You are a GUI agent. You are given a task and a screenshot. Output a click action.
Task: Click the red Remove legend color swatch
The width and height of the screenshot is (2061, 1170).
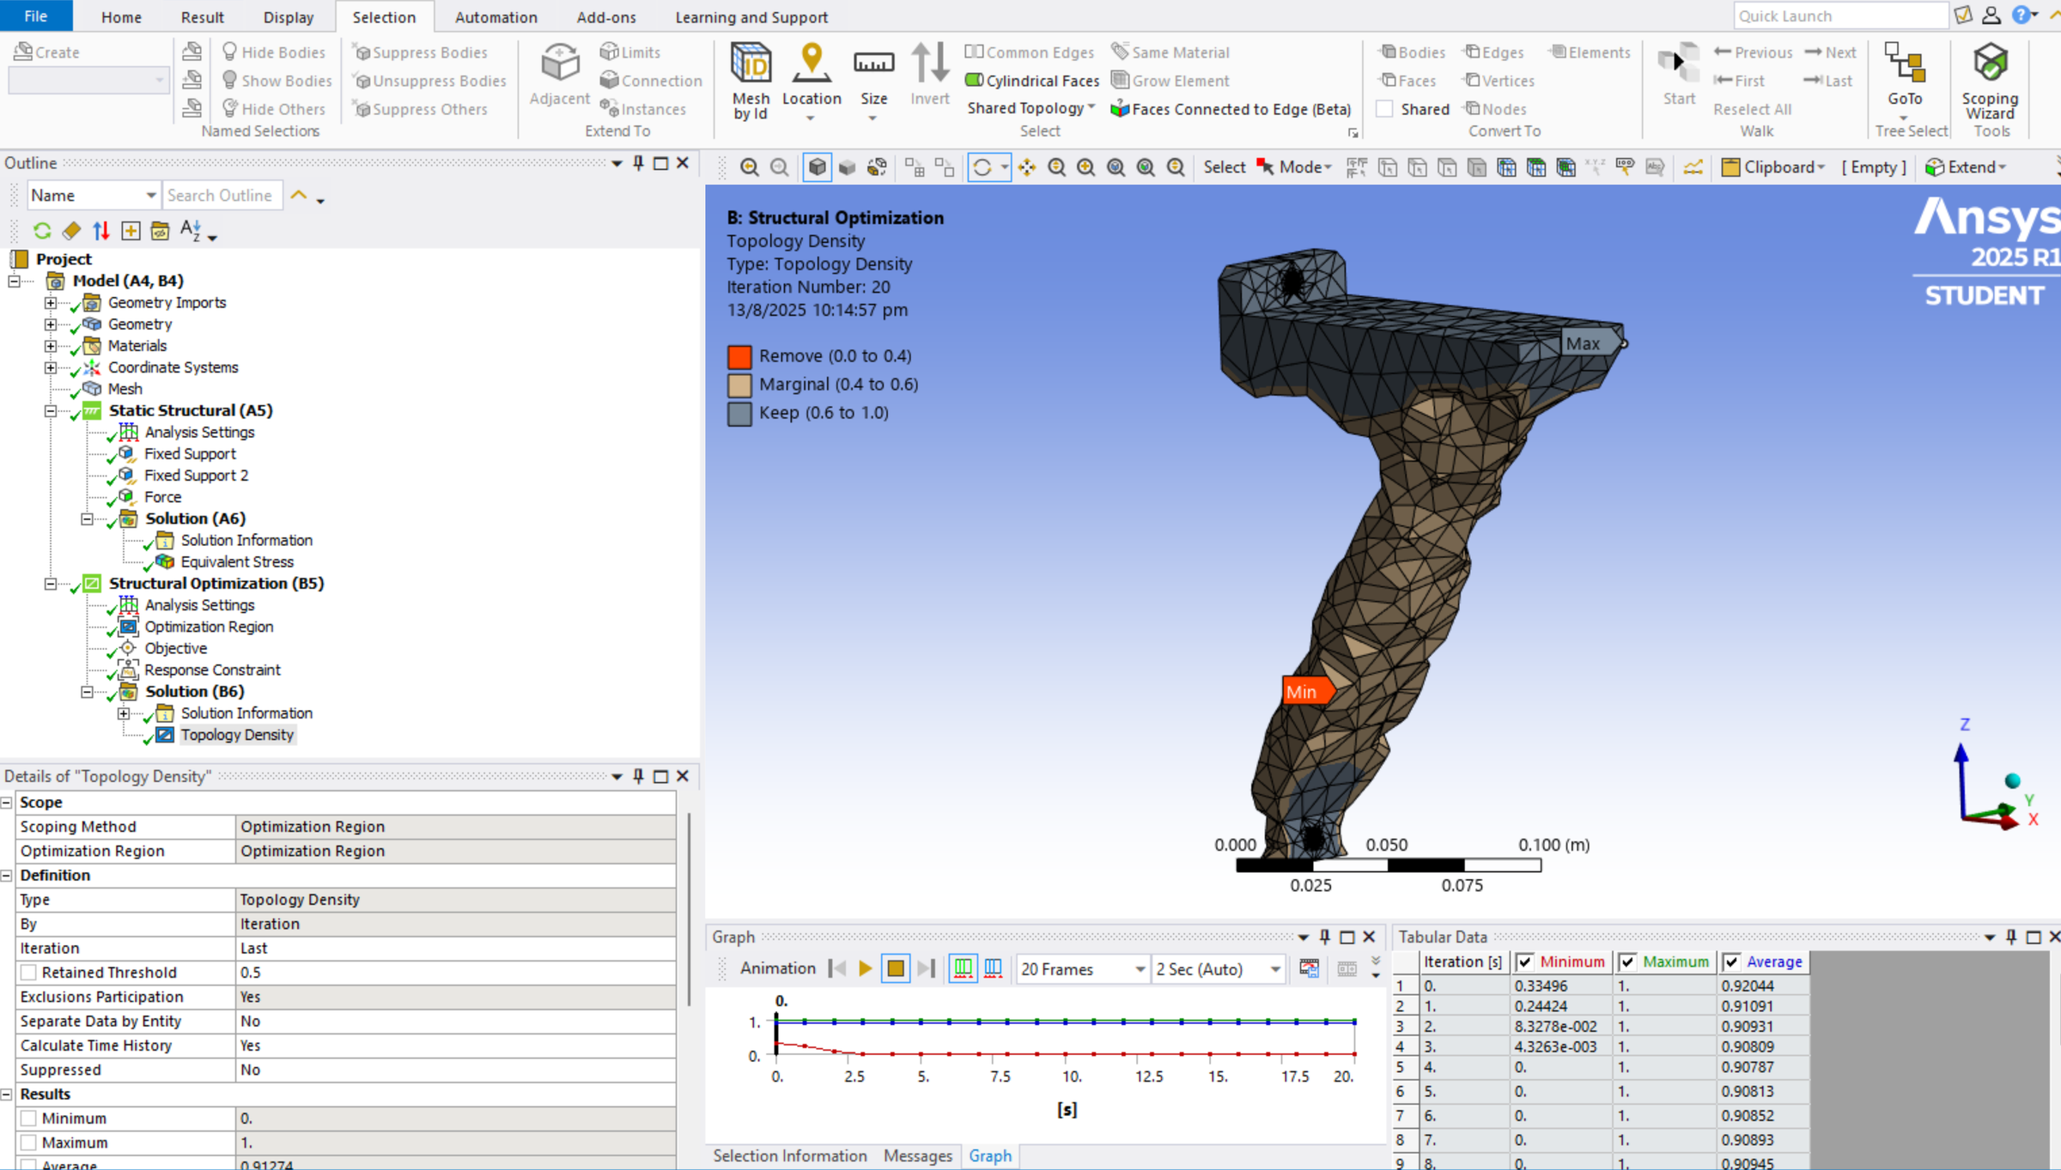pyautogui.click(x=739, y=355)
